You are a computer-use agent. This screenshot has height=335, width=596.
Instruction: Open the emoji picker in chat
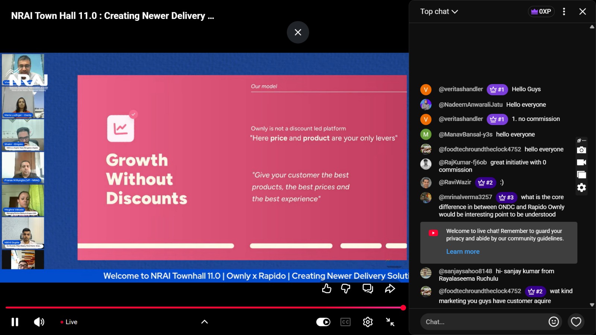(554, 322)
